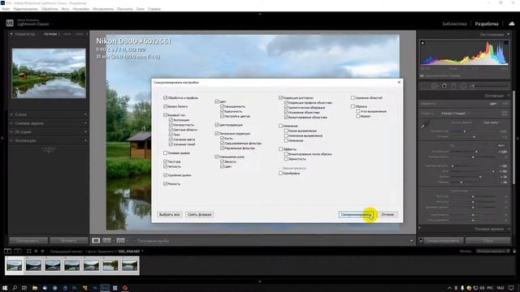
Task: Click the Lightroom Classic logo icon
Action: [x=10, y=24]
